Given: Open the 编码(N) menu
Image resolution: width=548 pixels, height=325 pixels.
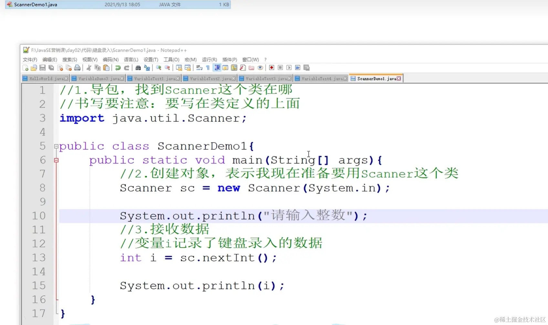Looking at the screenshot, I should point(111,59).
